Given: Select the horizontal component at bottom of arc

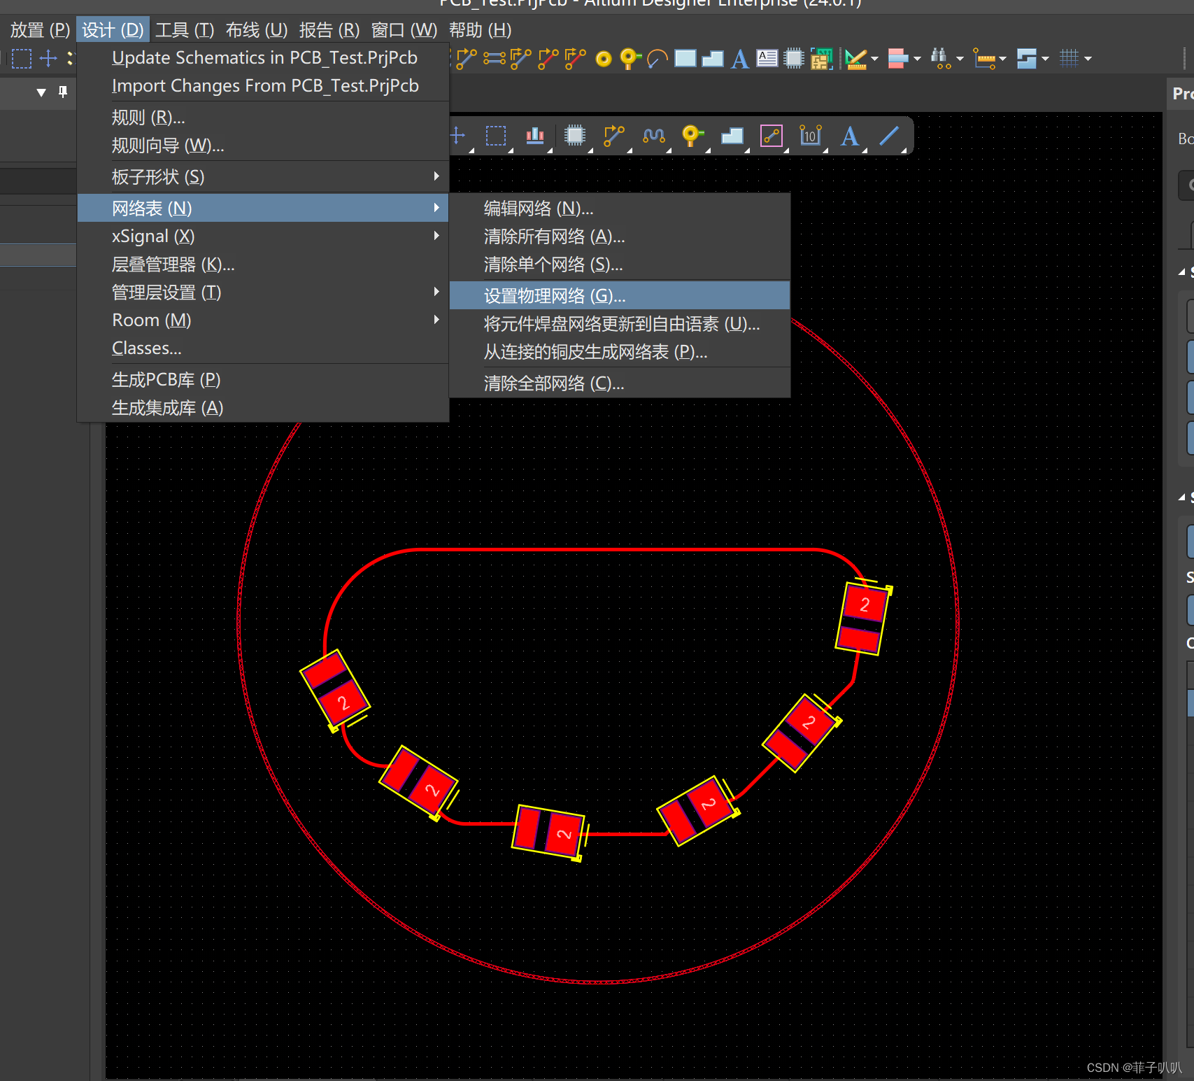Looking at the screenshot, I should (549, 831).
